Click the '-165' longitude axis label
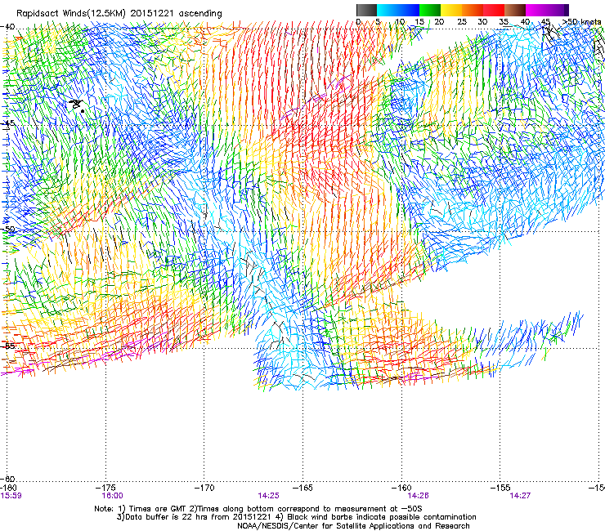605x531 pixels. 302,488
